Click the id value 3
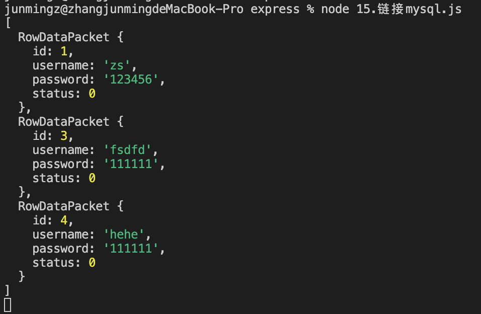 (64, 136)
